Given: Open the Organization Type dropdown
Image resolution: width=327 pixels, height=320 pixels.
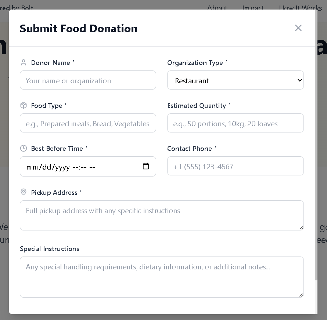Looking at the screenshot, I should 236,80.
